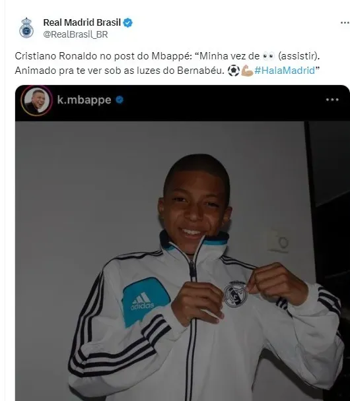Open the #HalaMadrid hashtag link
Screen dimensions: 350x401
point(285,71)
